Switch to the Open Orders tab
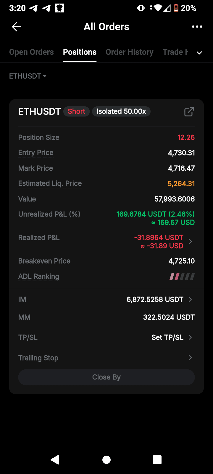Viewport: 213px width, 474px height. click(31, 52)
